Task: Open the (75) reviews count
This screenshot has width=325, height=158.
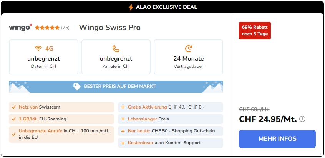Action: click(x=65, y=28)
